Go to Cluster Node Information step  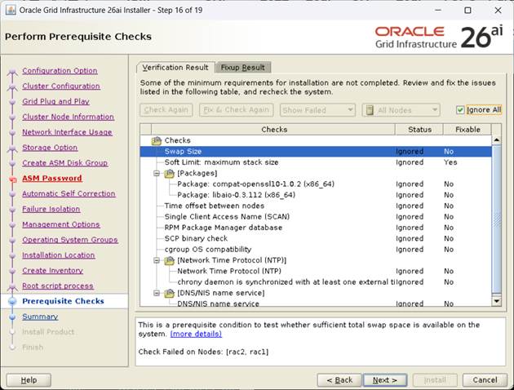[69, 117]
